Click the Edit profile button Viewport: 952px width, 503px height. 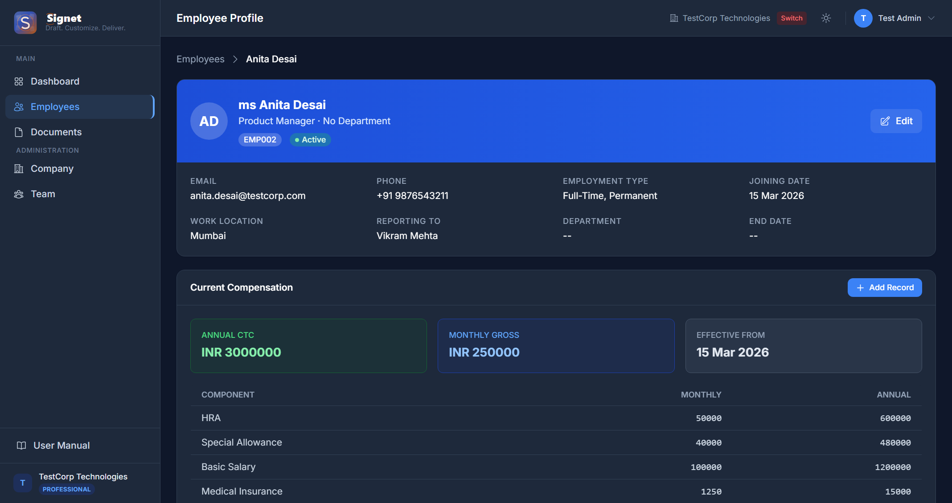point(896,121)
